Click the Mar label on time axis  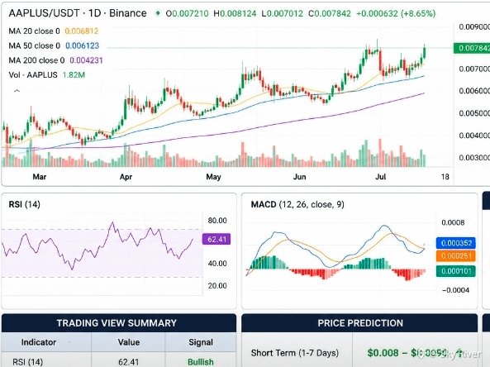pyautogui.click(x=40, y=177)
